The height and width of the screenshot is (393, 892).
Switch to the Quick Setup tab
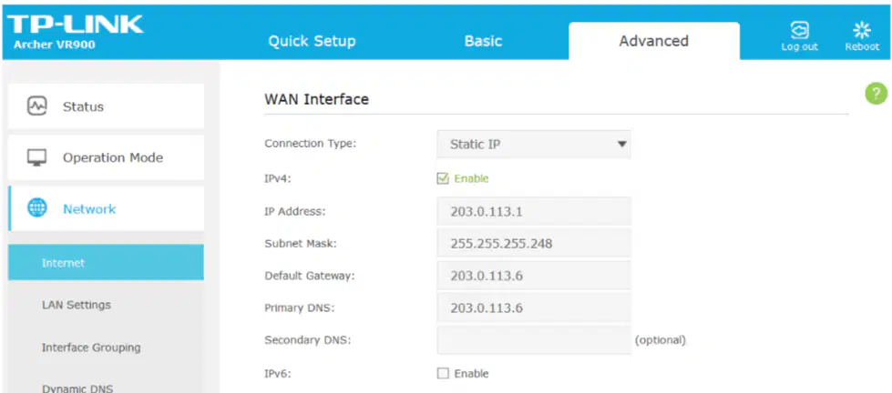(312, 41)
